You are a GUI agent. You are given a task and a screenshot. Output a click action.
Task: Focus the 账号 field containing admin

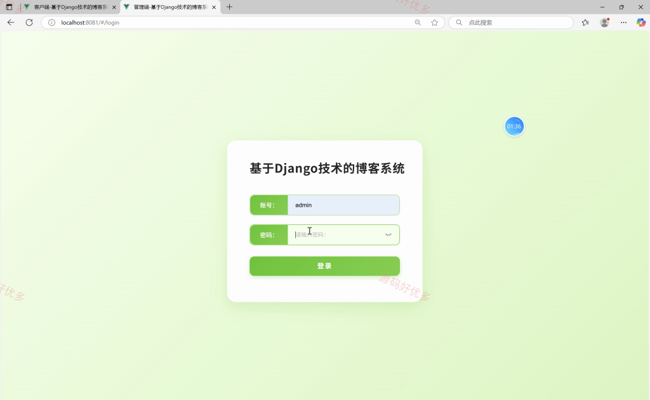pos(343,205)
